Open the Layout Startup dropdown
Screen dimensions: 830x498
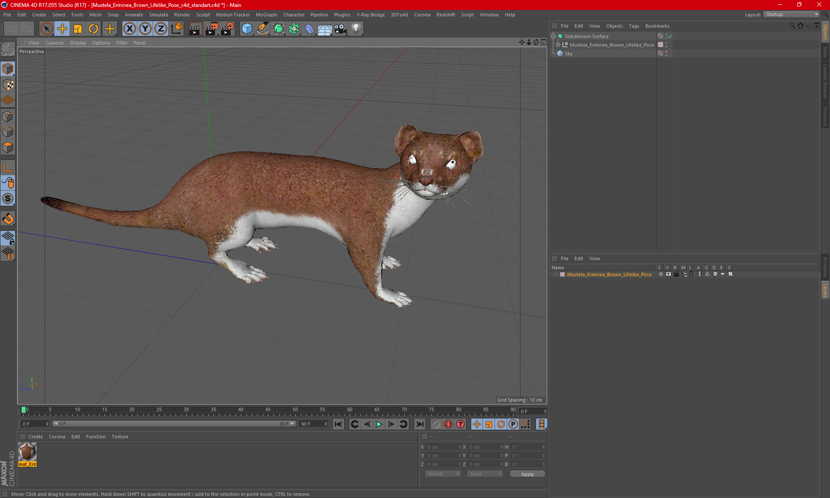click(x=792, y=14)
